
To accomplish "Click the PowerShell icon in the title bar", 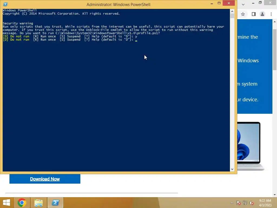I will pos(5,4).
